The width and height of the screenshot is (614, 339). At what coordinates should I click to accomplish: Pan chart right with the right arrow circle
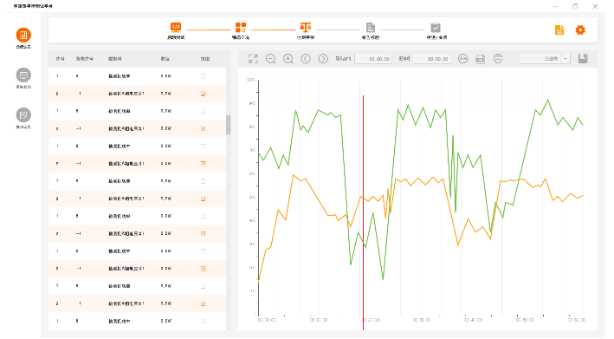coord(323,59)
